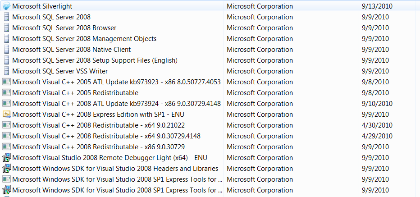Click the Visual C++ 2008 x64 9.0.21022 icon
Viewport: 420px width, 197px height.
click(x=6, y=125)
